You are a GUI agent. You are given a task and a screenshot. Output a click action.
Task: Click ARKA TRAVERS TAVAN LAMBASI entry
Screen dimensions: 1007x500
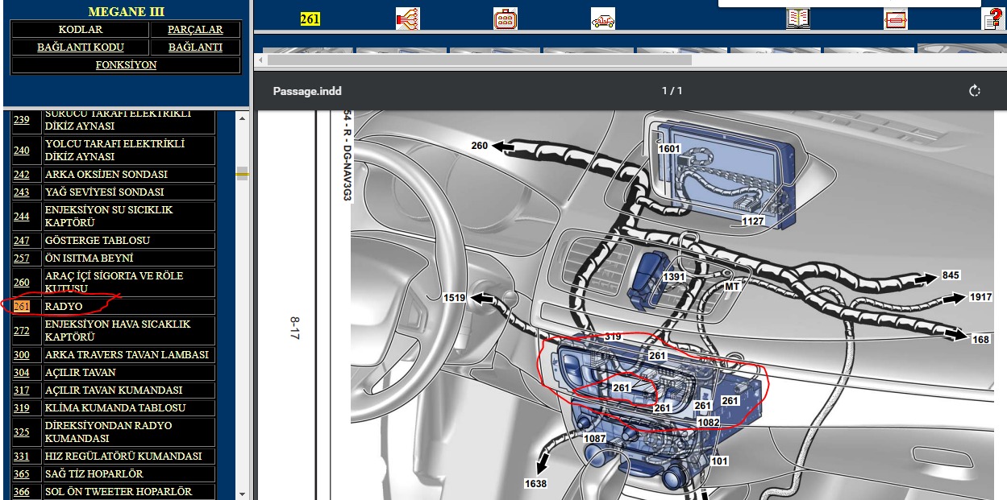[127, 355]
